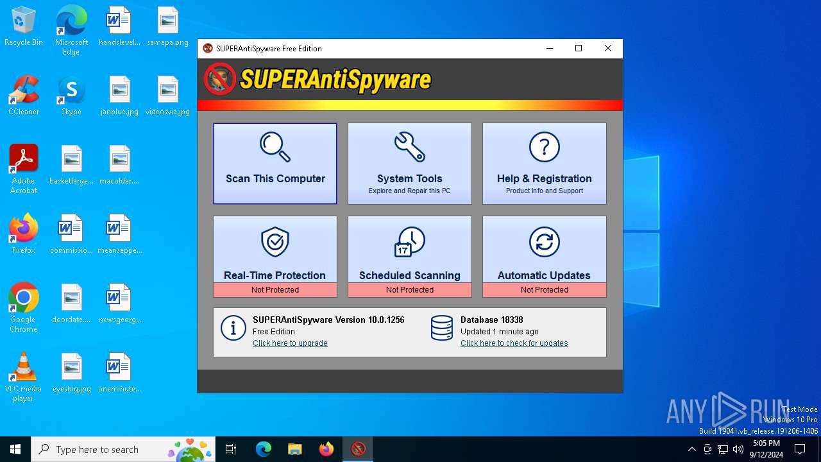Click the Real-Time Protection Not Protected status

click(x=275, y=290)
